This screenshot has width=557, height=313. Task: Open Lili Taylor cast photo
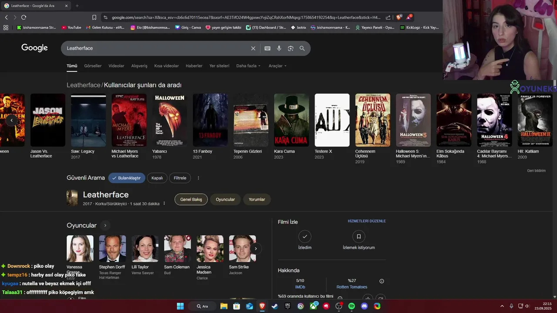(x=145, y=249)
